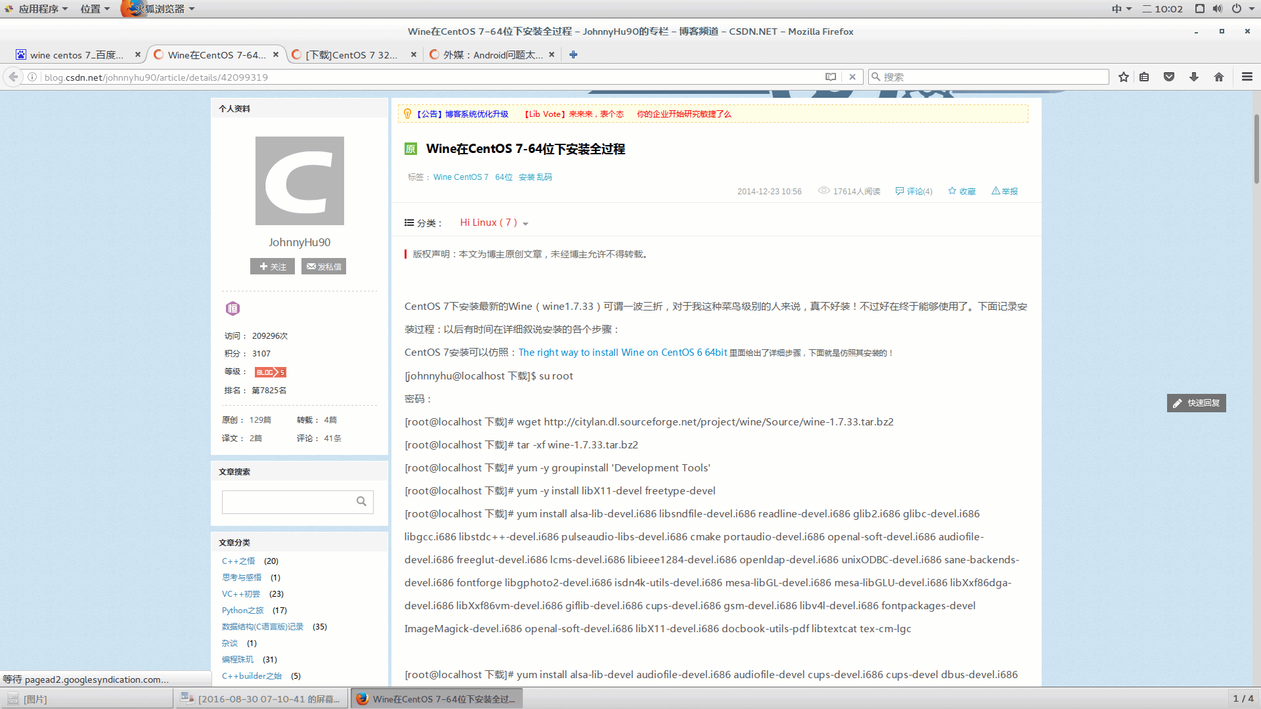Open the 编程珠玑 category

click(x=237, y=659)
